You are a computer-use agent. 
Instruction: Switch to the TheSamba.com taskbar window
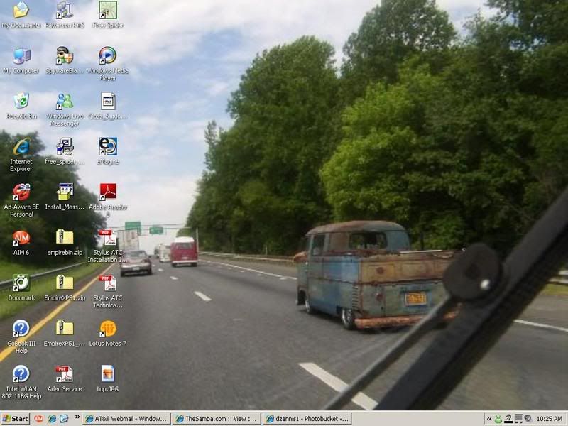click(x=217, y=419)
